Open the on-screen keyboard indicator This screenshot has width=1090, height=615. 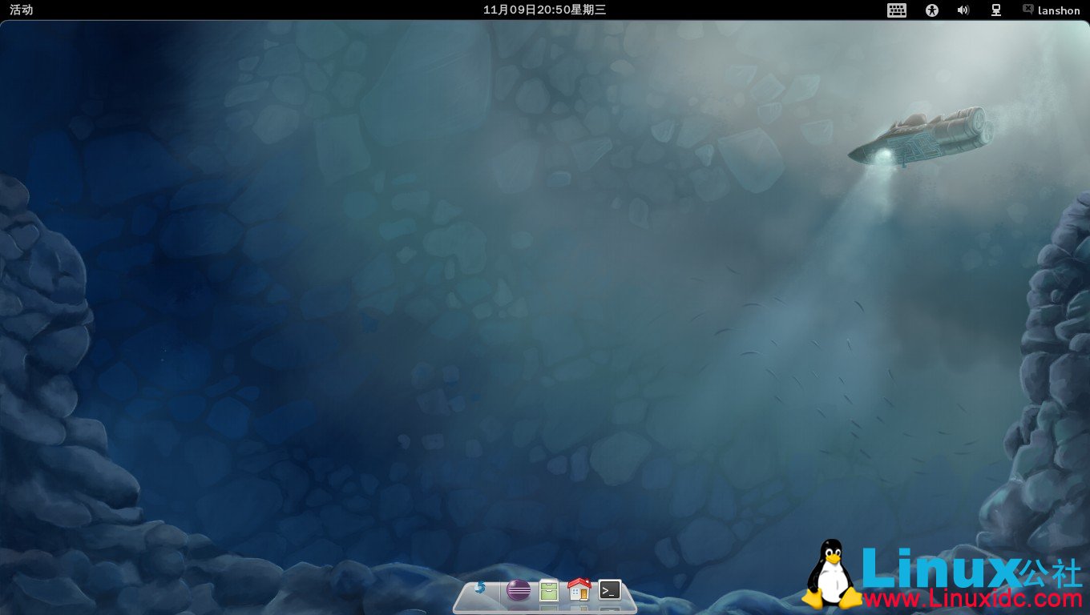[897, 10]
